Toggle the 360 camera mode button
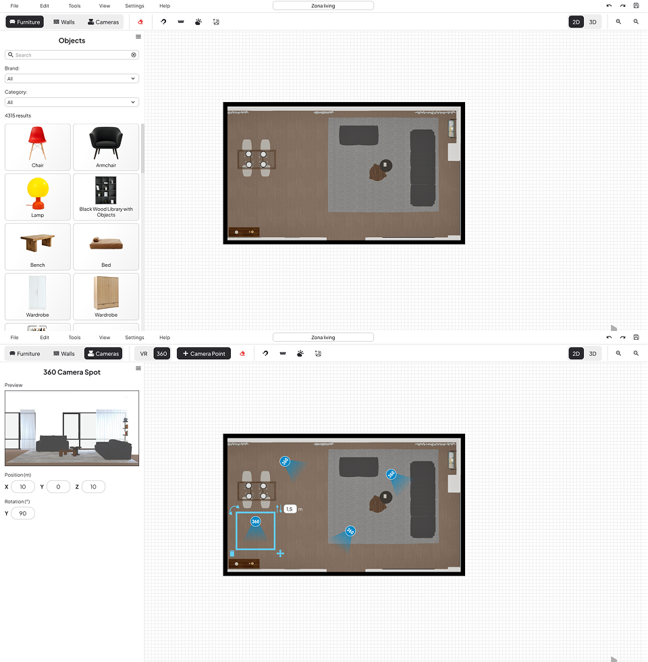Viewport: 648px width, 662px height. pos(161,353)
